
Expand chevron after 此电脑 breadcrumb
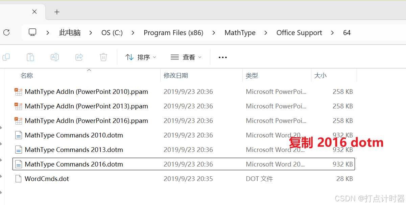pyautogui.click(x=91, y=33)
